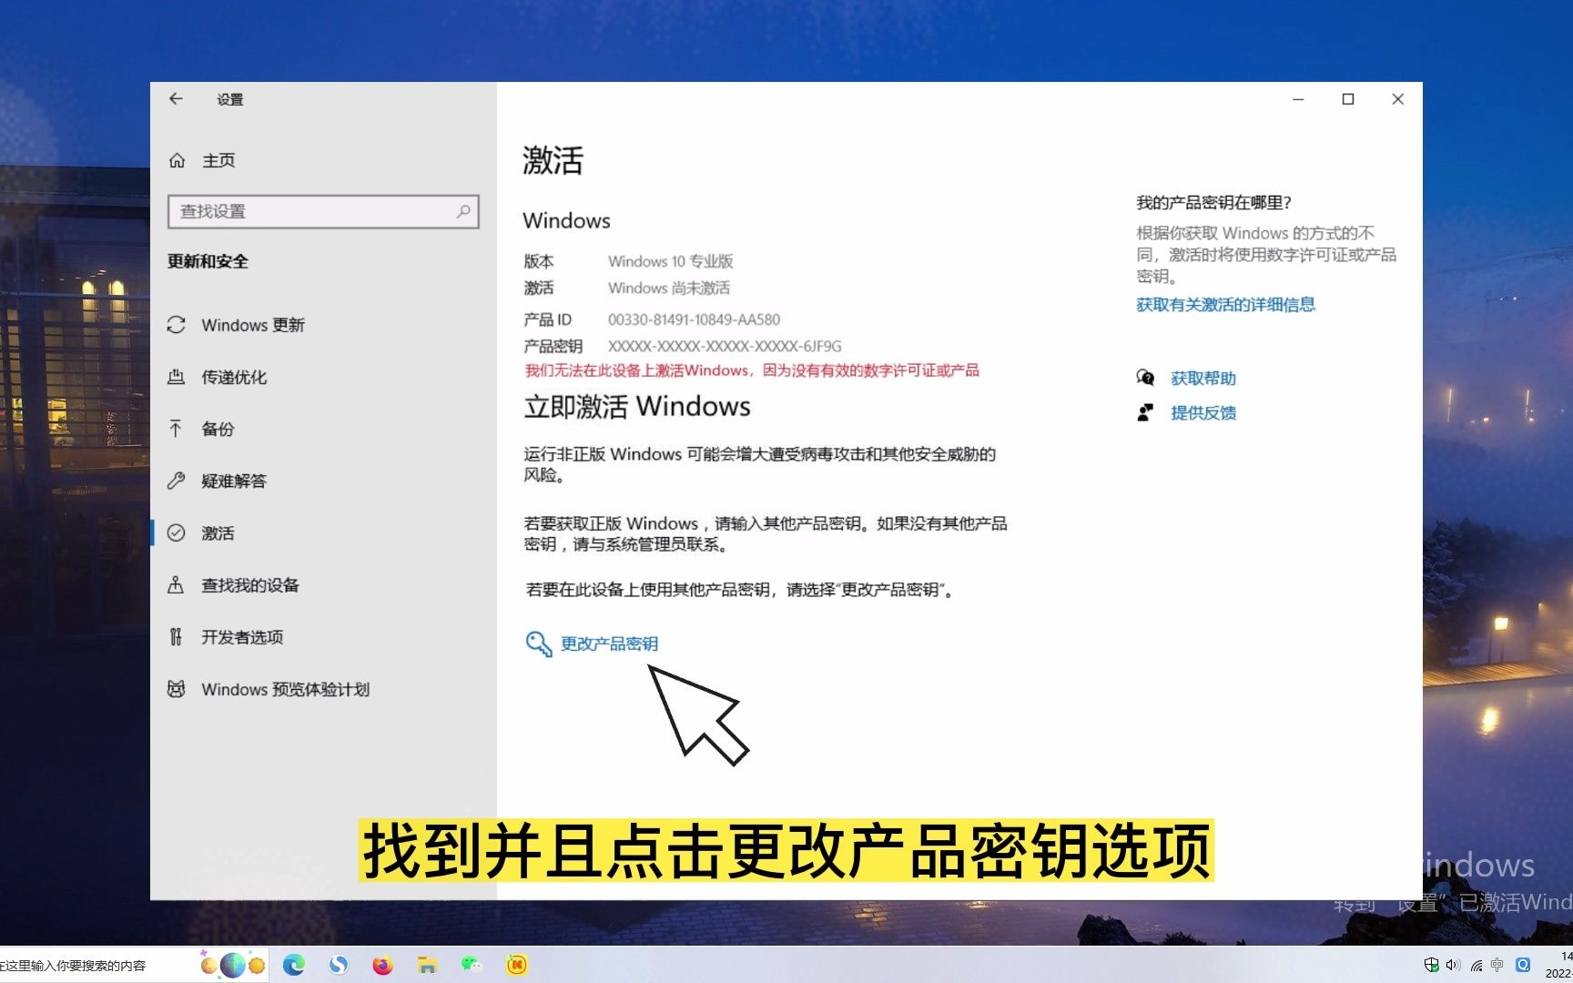Open Windows 更新 in sidebar

click(x=253, y=325)
